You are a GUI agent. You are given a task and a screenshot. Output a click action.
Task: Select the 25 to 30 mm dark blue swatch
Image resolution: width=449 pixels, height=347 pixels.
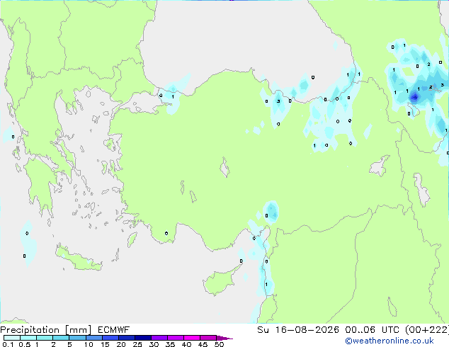(x=143, y=338)
